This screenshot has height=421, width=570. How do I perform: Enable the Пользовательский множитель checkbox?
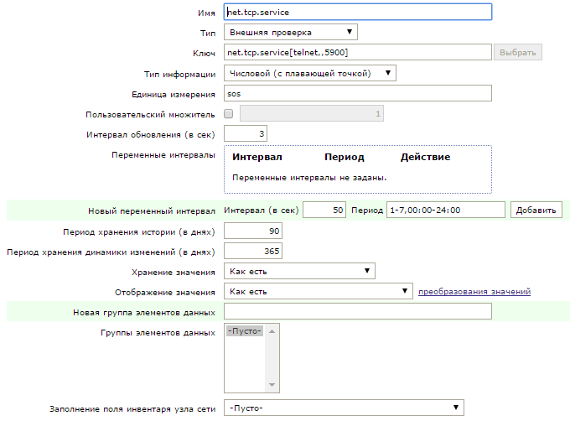coord(229,114)
